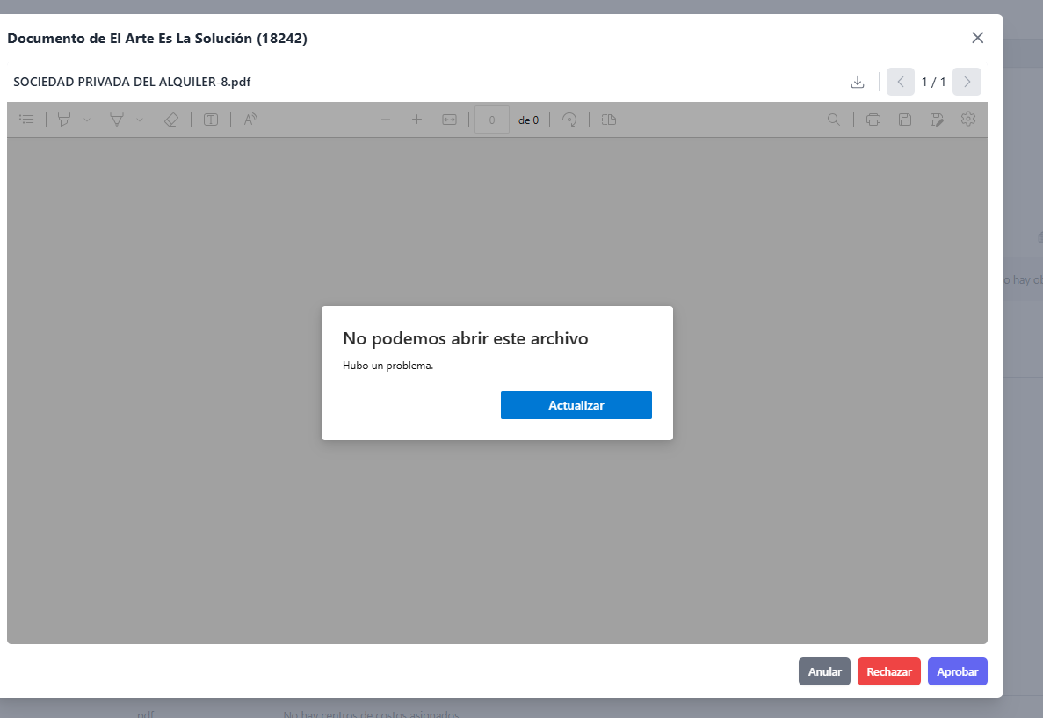Select the eraser tool

point(171,120)
